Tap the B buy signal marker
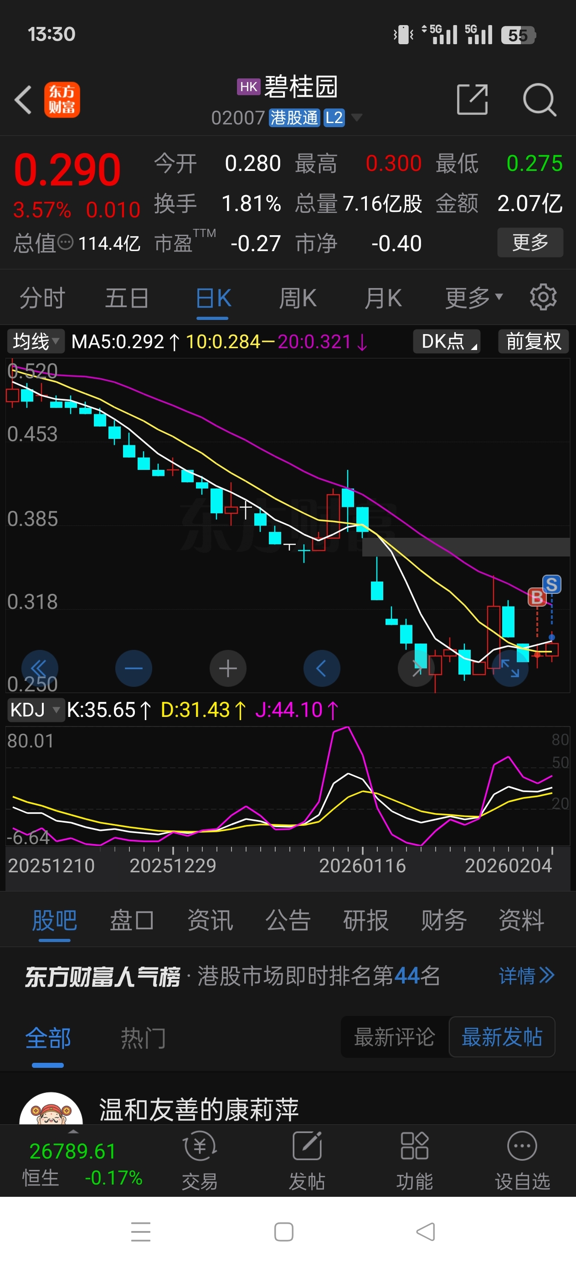Image resolution: width=576 pixels, height=1267 pixels. (x=537, y=597)
